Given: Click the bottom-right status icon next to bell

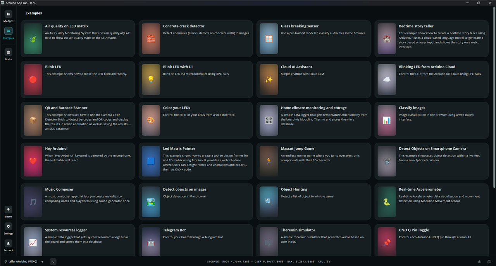Looking at the screenshot, I should 489,262.
